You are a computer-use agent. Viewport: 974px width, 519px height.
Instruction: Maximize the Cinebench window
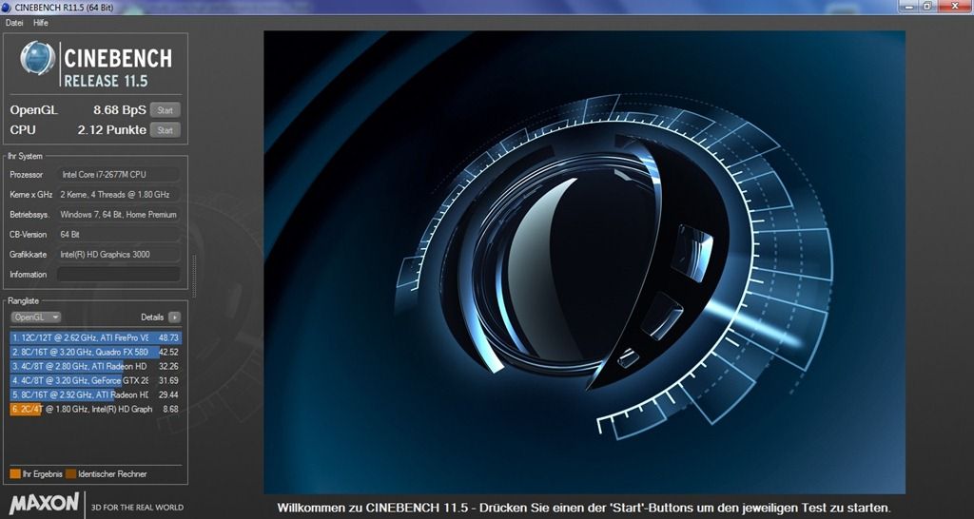point(926,6)
